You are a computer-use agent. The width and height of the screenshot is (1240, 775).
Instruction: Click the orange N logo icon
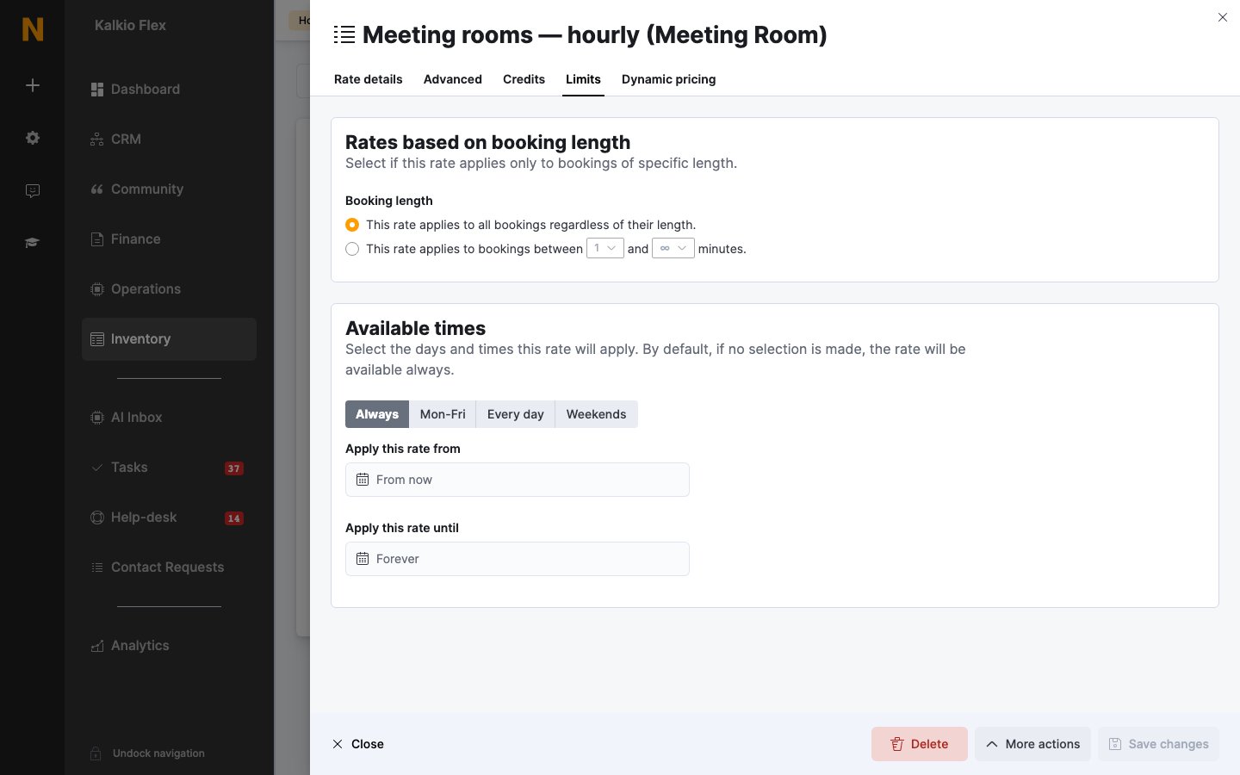point(33,29)
